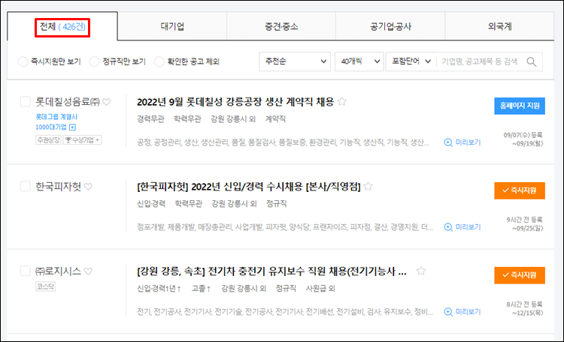Open the 2022년 9월 롯데칠성 강릉공장 posting
564x342 pixels.
tap(235, 102)
